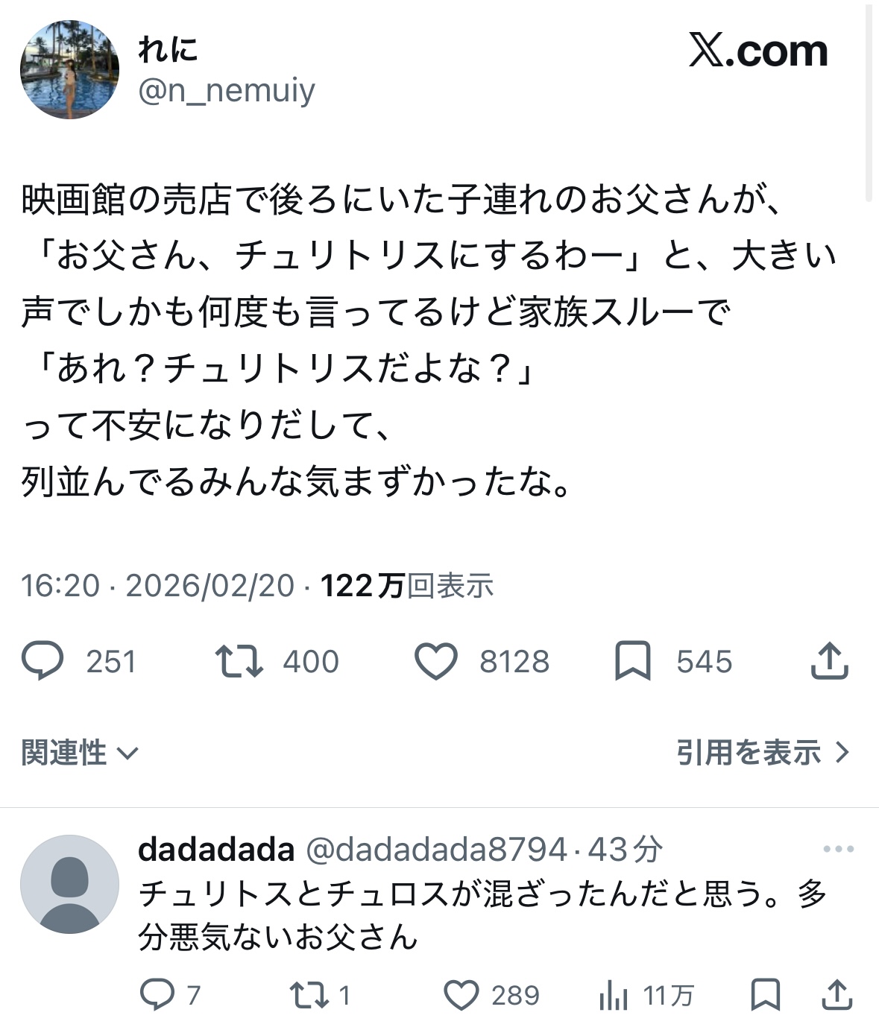Reply to dadadada's comment

(157, 994)
